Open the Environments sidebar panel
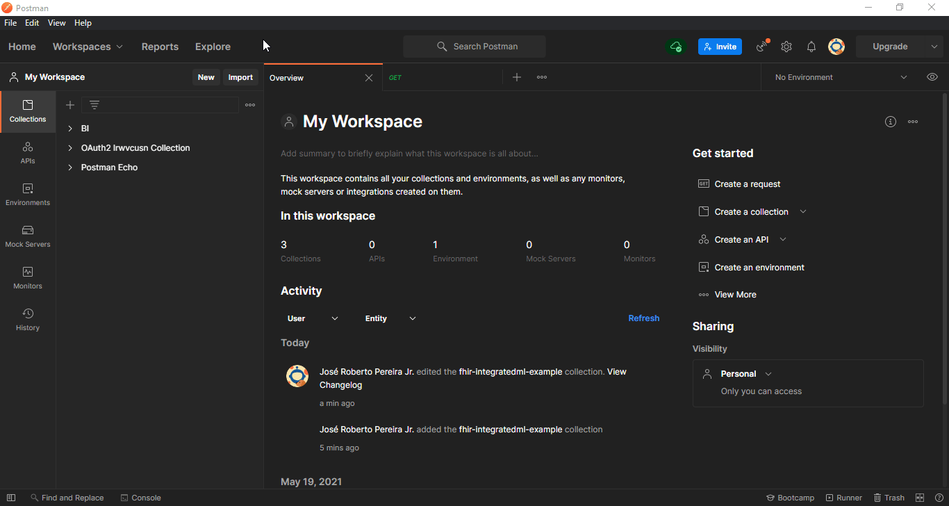Image resolution: width=949 pixels, height=506 pixels. coord(28,195)
